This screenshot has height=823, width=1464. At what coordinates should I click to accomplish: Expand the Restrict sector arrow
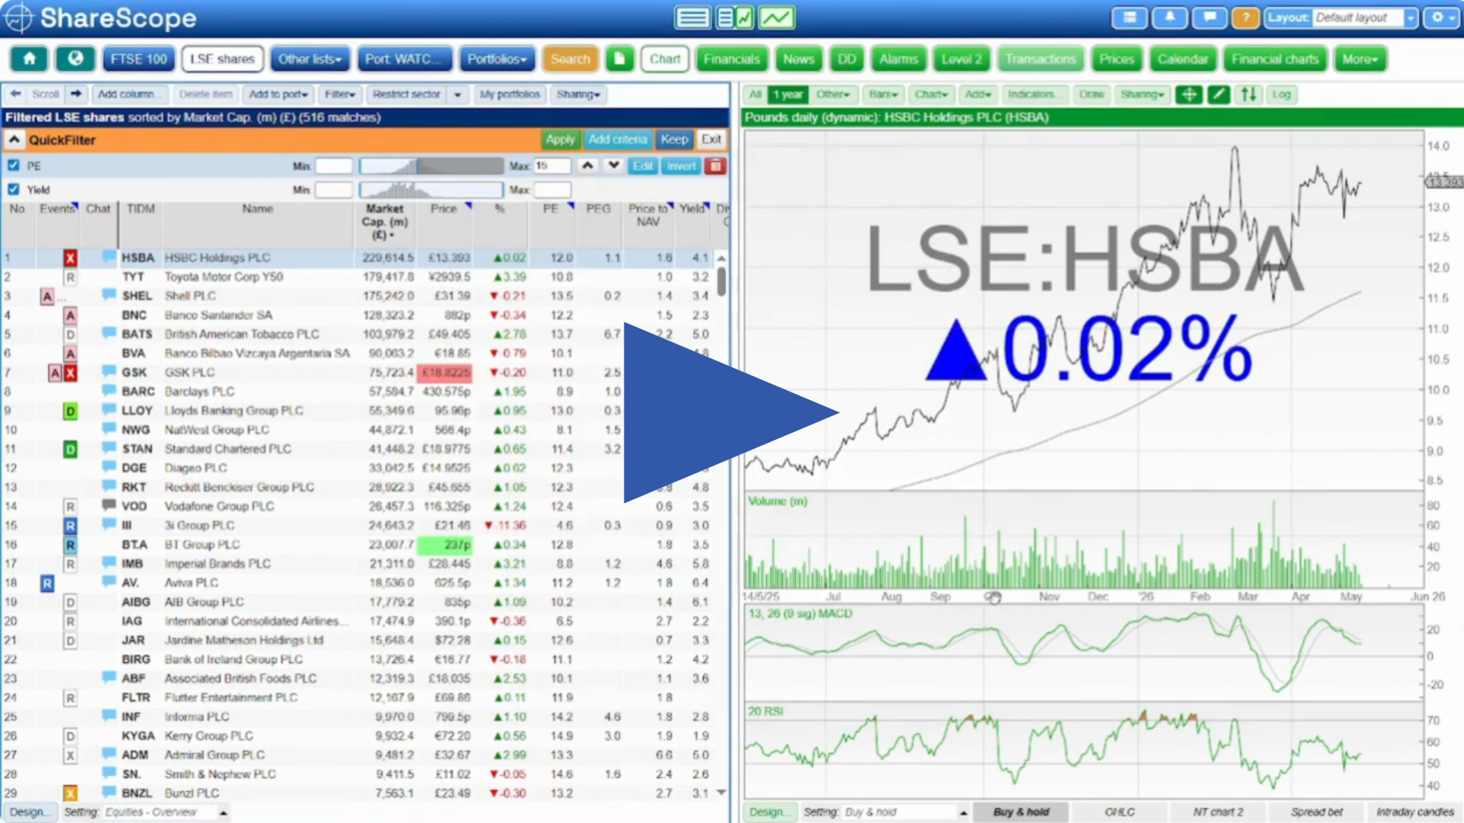[x=457, y=94]
